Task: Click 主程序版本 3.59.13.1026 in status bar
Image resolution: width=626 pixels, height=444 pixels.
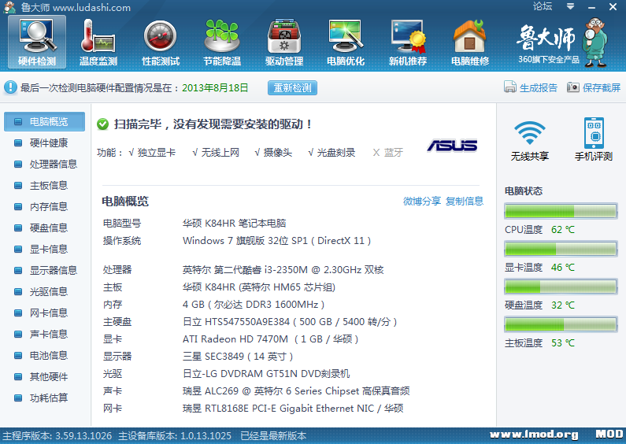Action: click(57, 435)
